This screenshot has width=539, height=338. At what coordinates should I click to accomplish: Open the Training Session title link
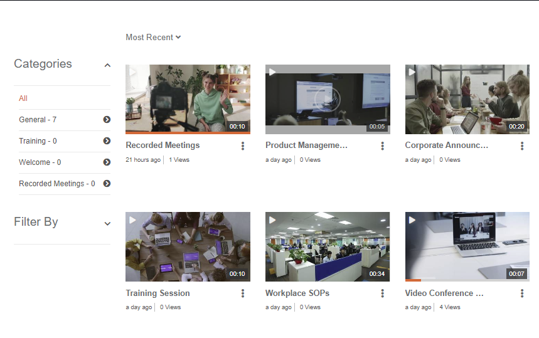pos(157,293)
